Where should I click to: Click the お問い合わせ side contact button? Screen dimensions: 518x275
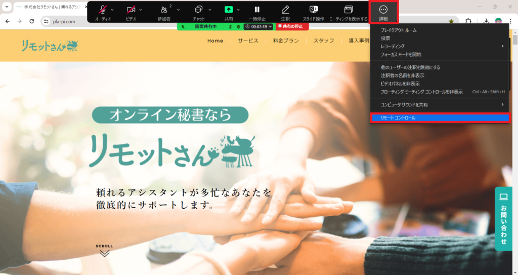(503, 218)
